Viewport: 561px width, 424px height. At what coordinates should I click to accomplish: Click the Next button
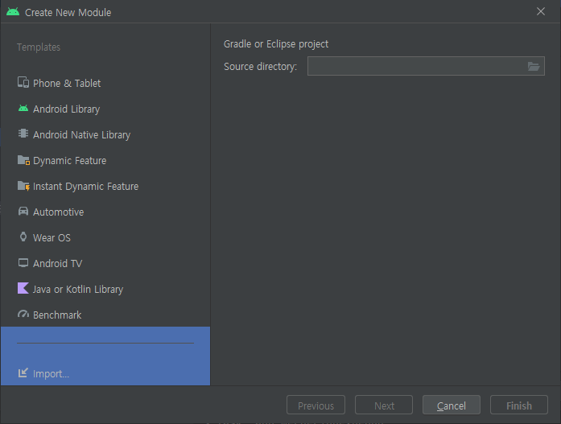click(x=384, y=405)
